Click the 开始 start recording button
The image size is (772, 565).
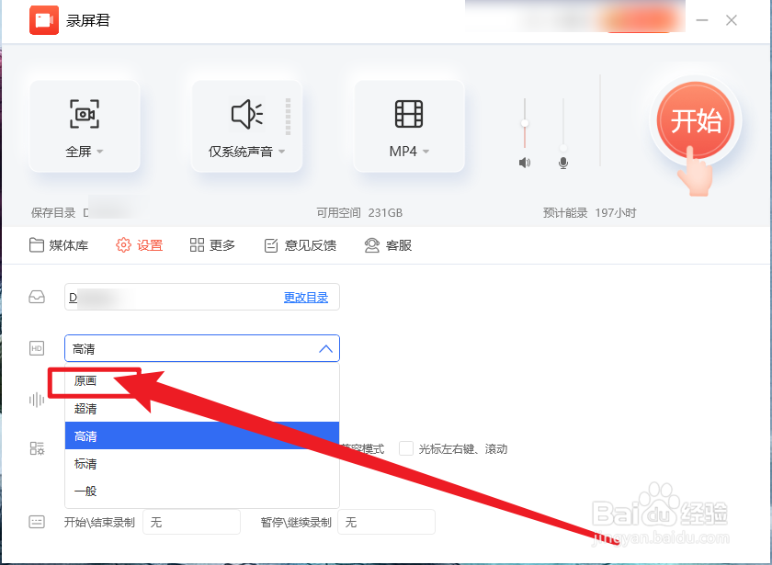pos(696,122)
